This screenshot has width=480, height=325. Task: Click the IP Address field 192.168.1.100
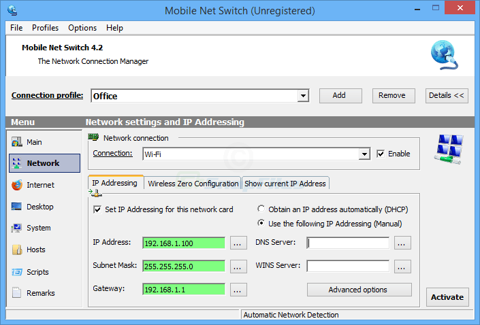(184, 243)
